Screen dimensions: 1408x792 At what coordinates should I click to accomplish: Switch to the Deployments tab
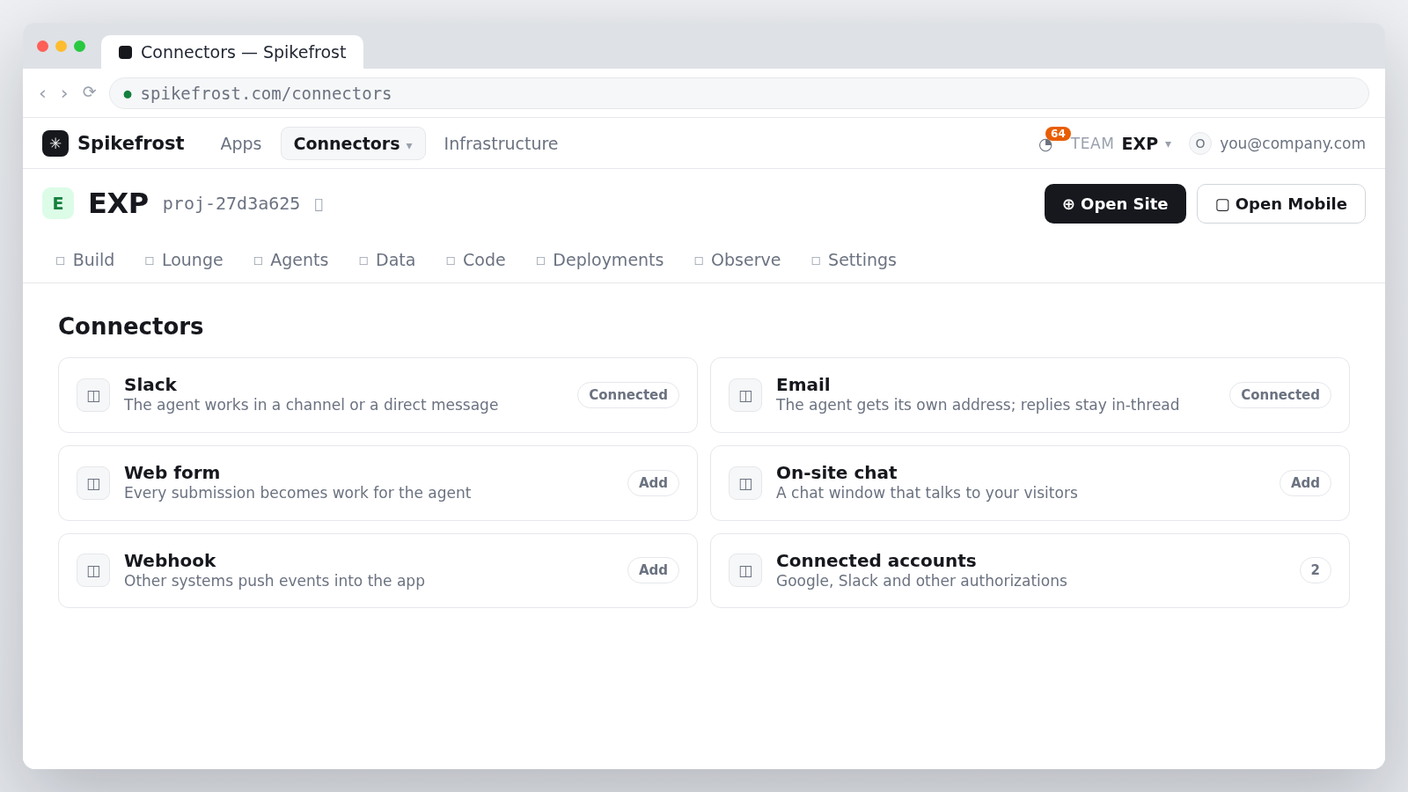(600, 260)
